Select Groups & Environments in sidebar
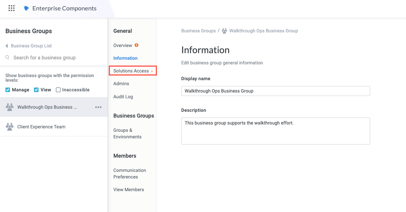The height and width of the screenshot is (212, 406). tap(127, 133)
